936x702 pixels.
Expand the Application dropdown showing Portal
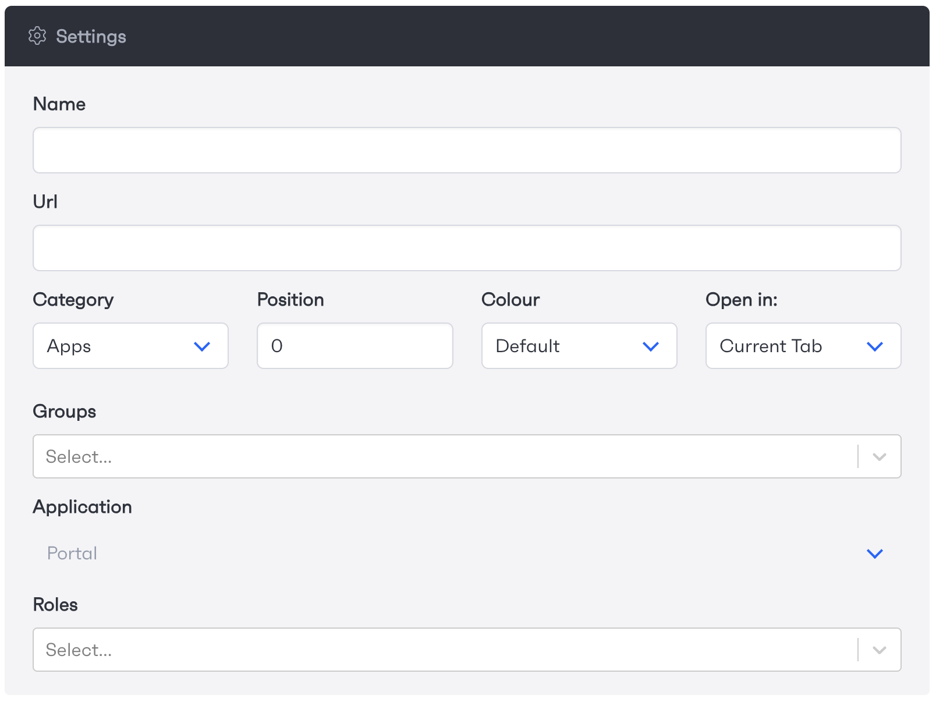[x=467, y=553]
